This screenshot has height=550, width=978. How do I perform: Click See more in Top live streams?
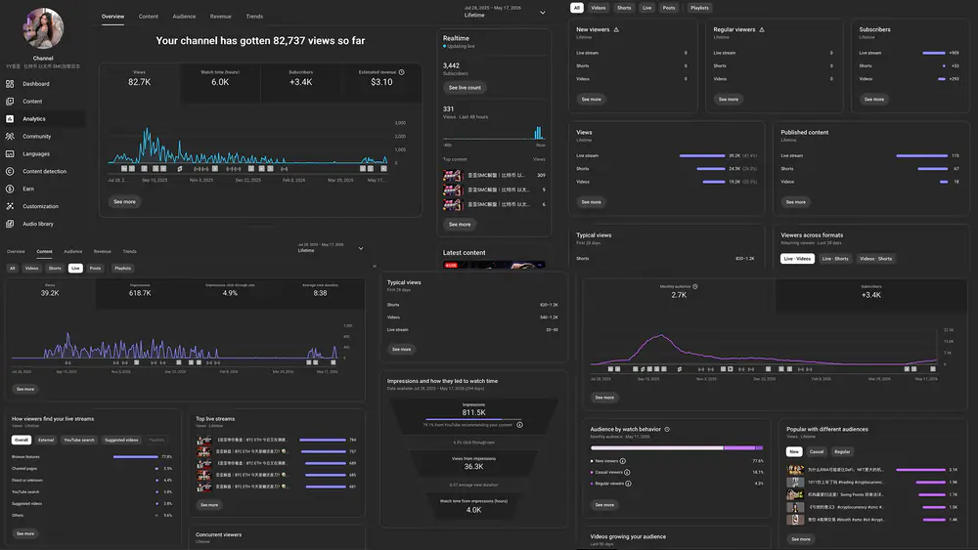(x=209, y=505)
